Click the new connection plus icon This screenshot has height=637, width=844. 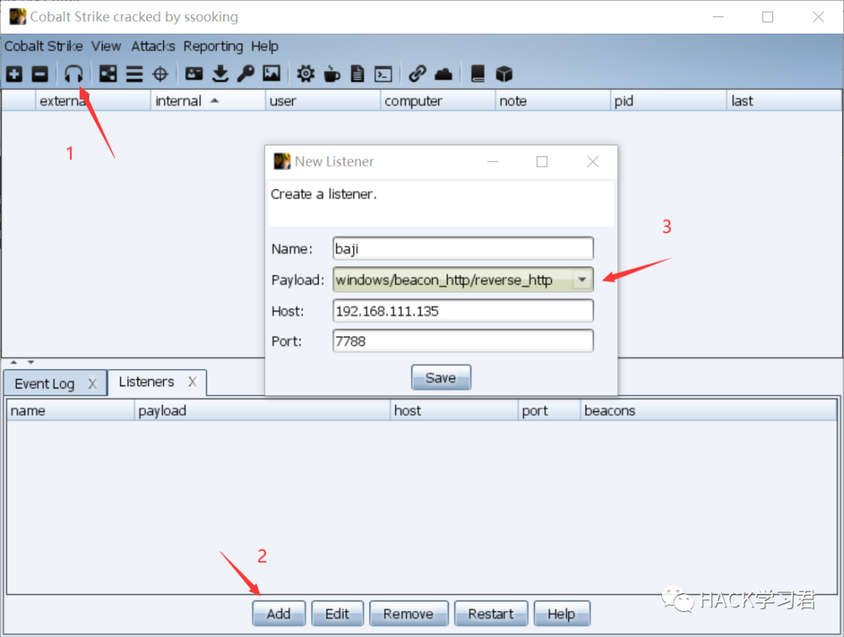15,73
